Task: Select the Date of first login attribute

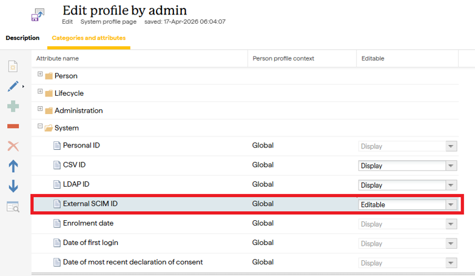Action: tap(90, 243)
